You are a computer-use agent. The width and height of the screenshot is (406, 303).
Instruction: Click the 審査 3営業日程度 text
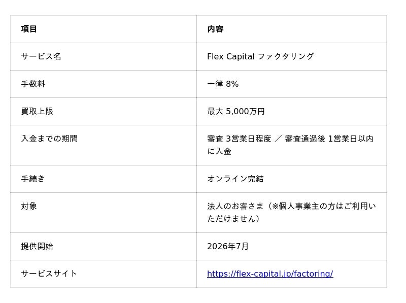[x=239, y=139]
